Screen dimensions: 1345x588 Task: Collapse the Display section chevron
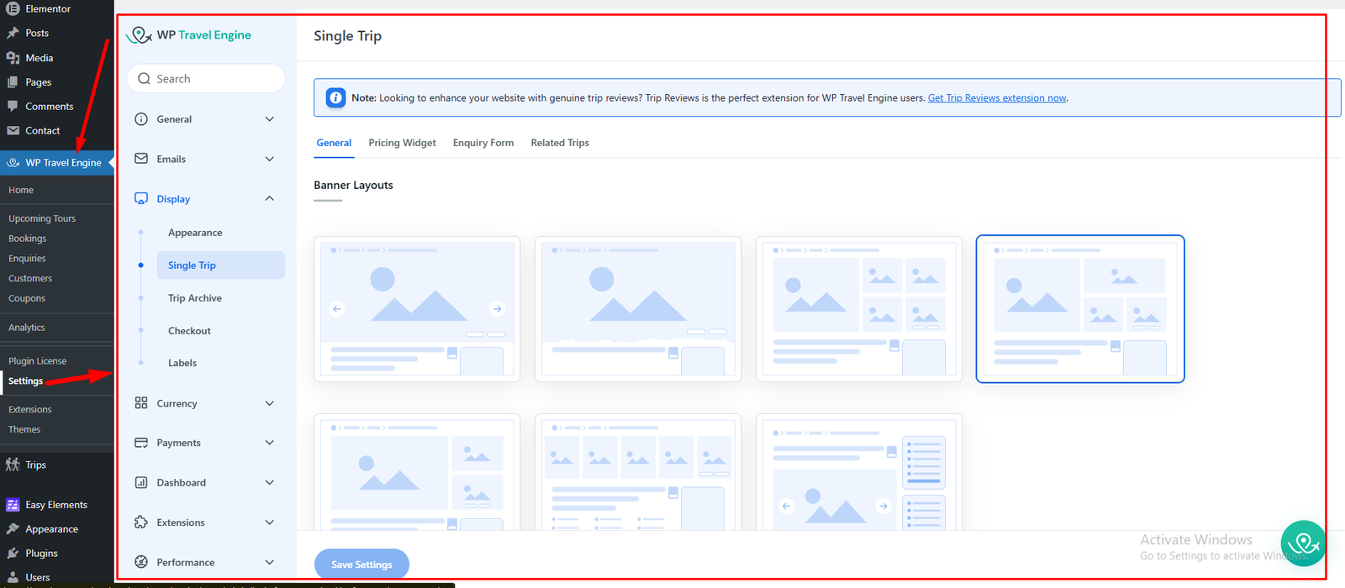pos(270,199)
